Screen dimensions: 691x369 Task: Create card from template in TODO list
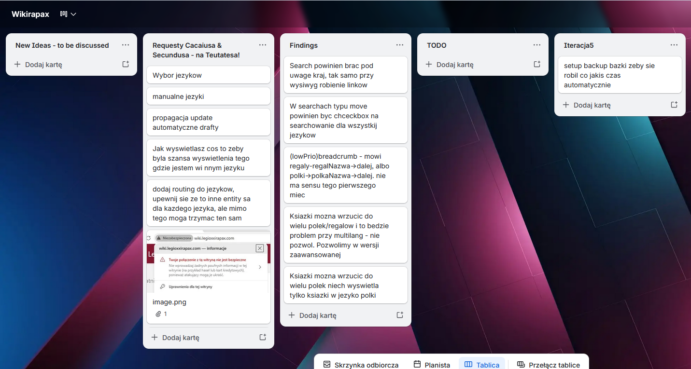coord(537,64)
